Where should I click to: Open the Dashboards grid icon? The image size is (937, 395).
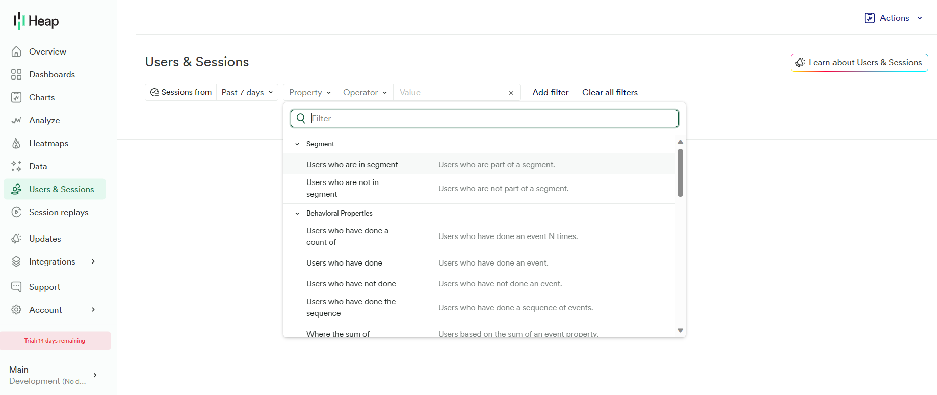pos(16,74)
